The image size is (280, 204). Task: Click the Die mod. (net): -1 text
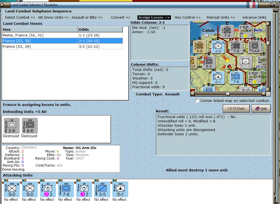(x=149, y=27)
